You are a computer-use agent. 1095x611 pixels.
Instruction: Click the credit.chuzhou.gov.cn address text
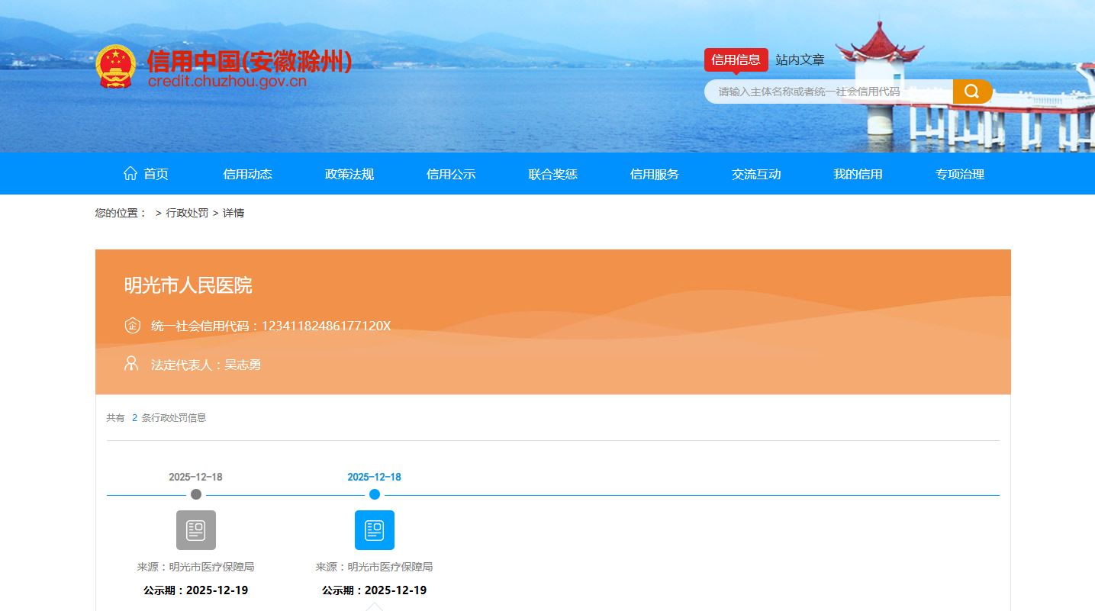tap(227, 82)
